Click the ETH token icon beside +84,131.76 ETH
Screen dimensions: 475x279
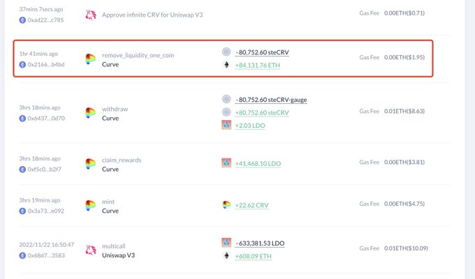pyautogui.click(x=226, y=65)
